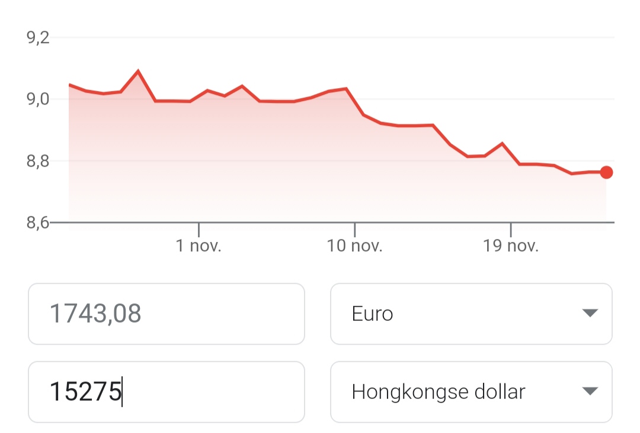Click the 8,8 y-axis label
This screenshot has width=640, height=433.
pyautogui.click(x=38, y=161)
